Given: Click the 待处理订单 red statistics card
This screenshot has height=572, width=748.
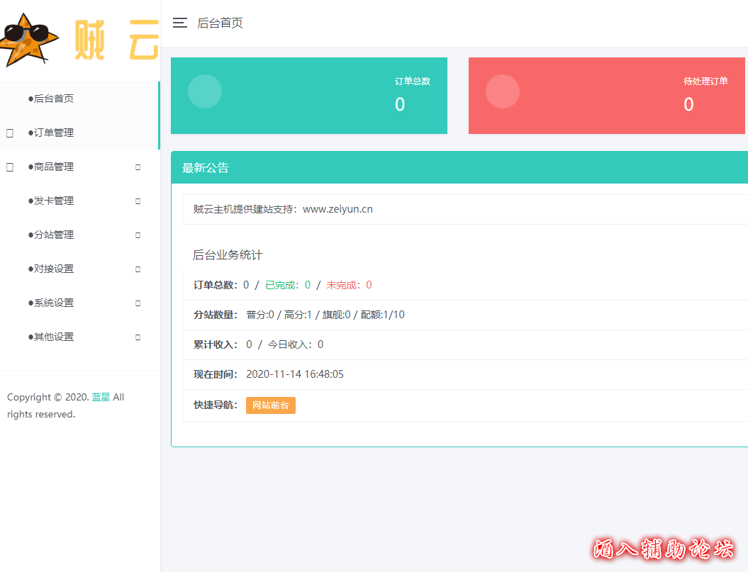Looking at the screenshot, I should pos(607,96).
